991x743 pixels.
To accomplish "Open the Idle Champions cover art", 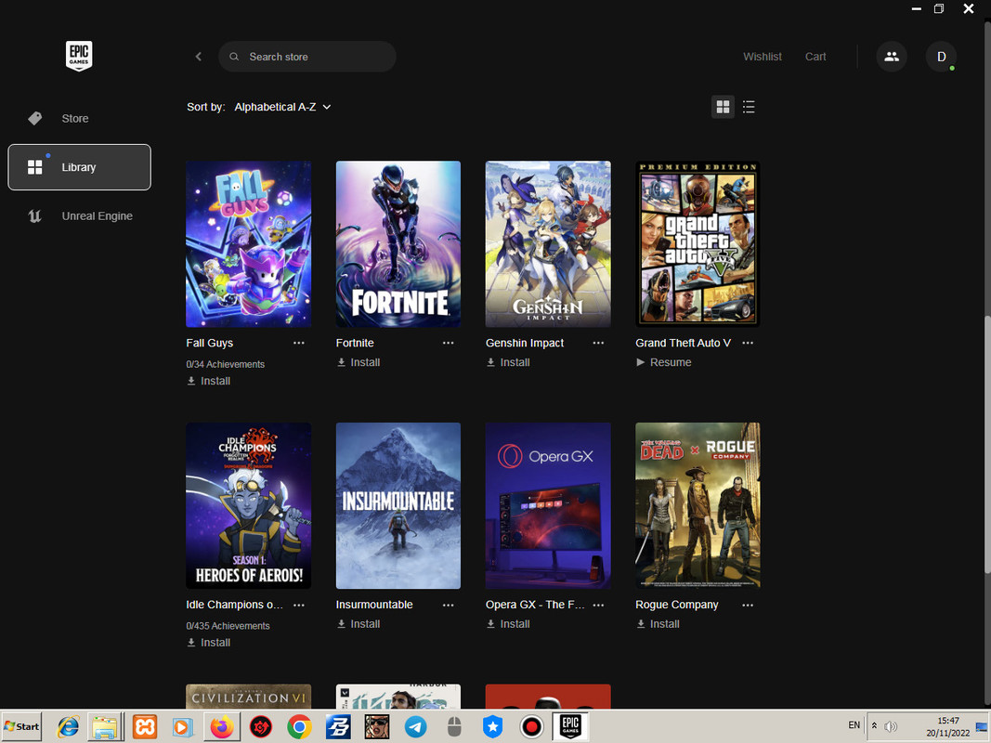I will coord(248,505).
